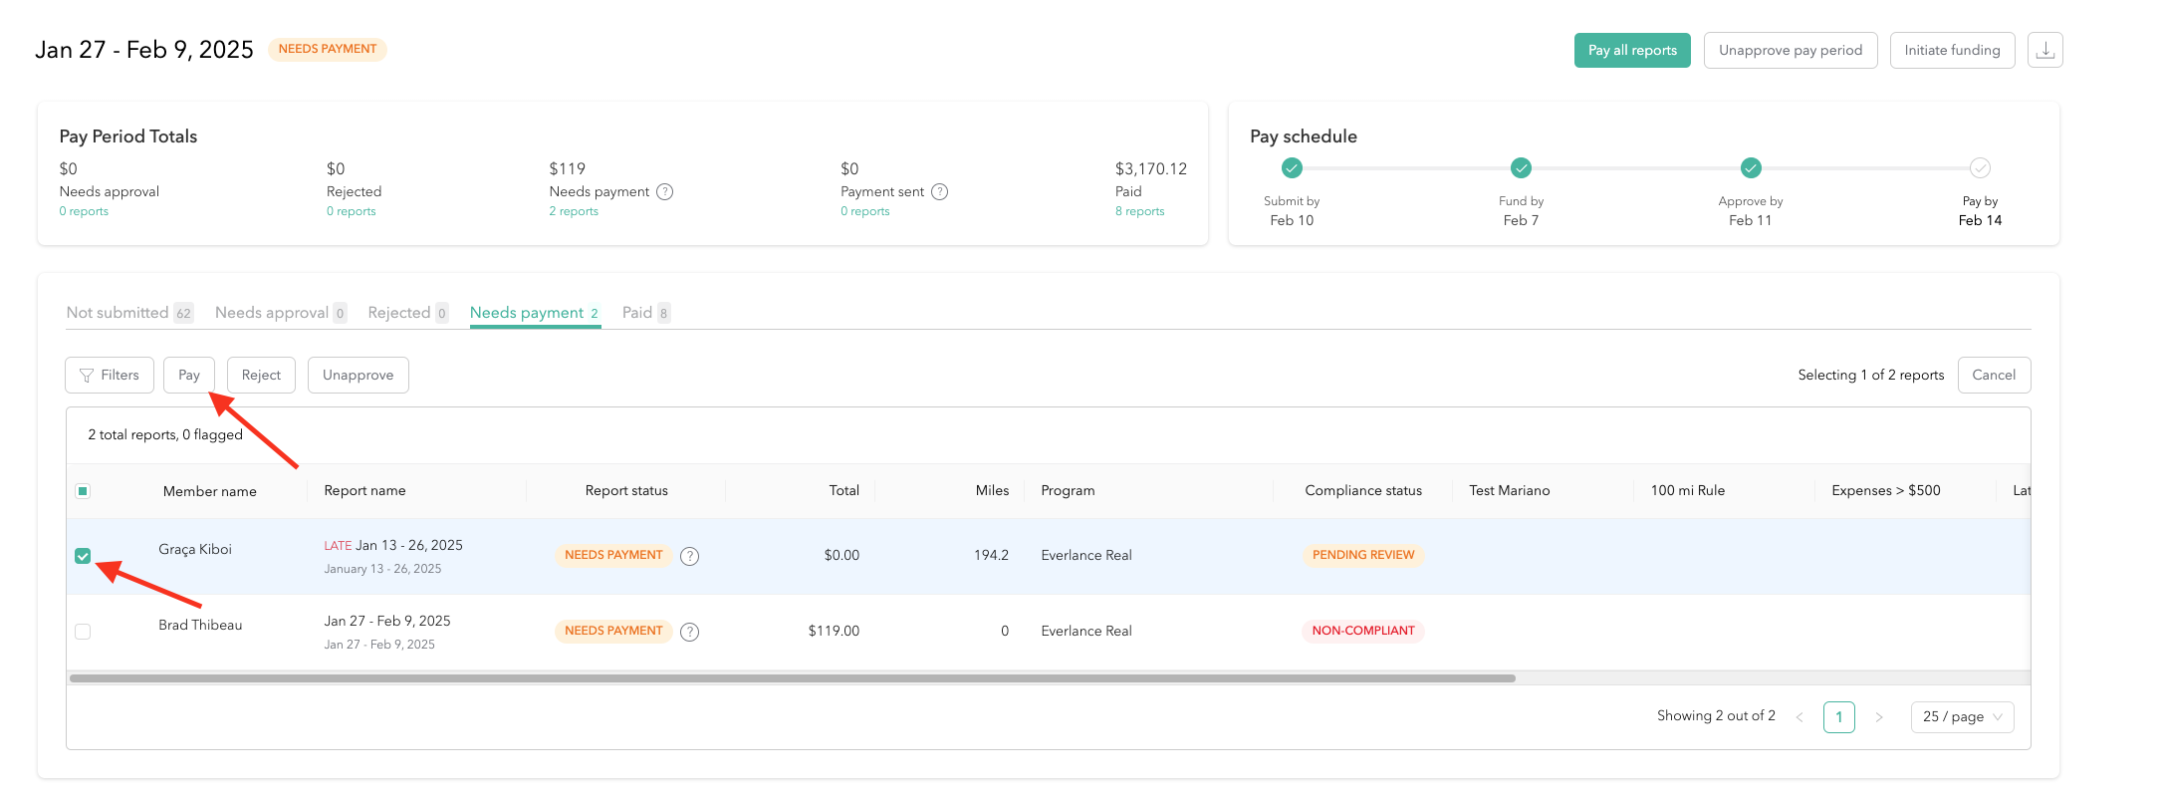2160x797 pixels.
Task: Open the 8 reports Paid link
Action: pos(1139,211)
